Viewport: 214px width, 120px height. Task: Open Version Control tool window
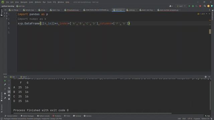pyautogui.click(x=11, y=116)
